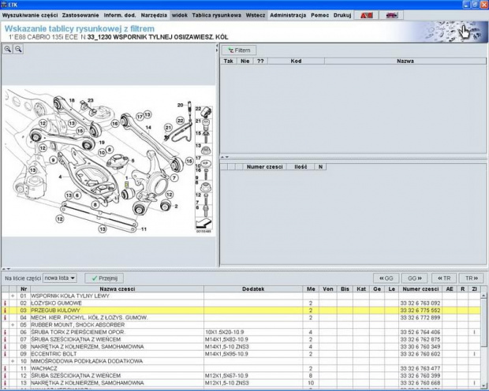489x391 pixels.
Task: Click the 'Tak' column header
Action: (x=228, y=61)
